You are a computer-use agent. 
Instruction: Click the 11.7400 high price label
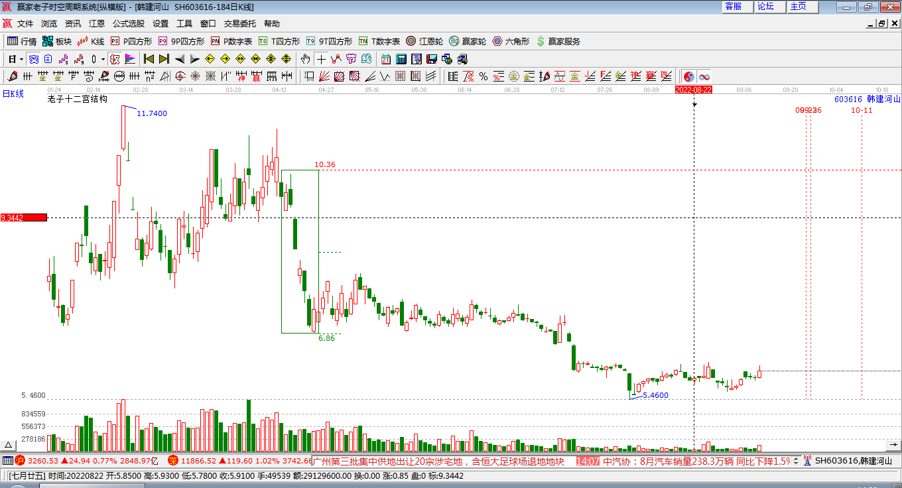point(152,113)
